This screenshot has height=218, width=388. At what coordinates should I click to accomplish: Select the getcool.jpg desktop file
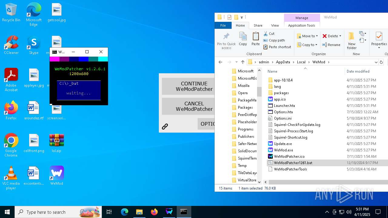click(x=57, y=13)
